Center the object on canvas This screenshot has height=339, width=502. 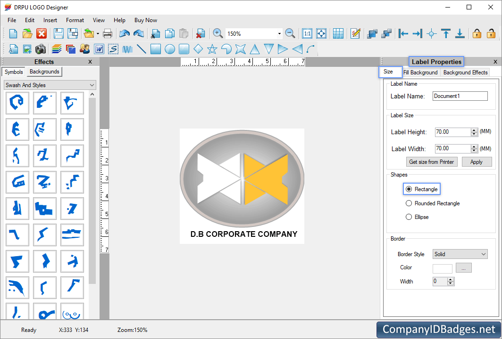432,33
